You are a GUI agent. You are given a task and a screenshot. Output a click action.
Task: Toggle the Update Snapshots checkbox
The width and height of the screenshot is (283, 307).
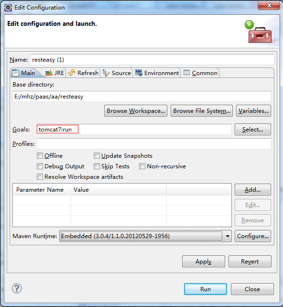point(97,156)
